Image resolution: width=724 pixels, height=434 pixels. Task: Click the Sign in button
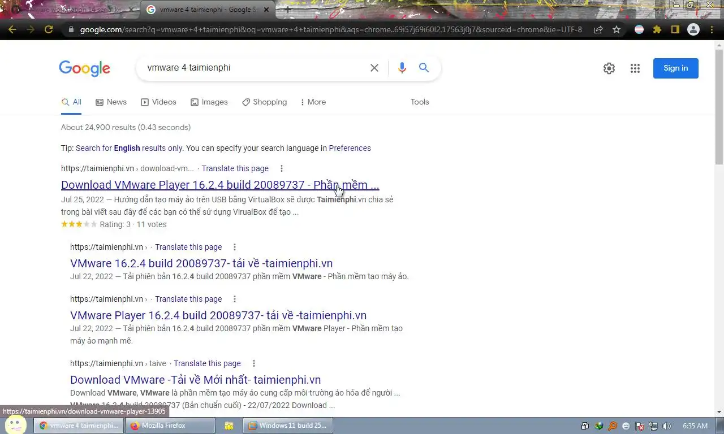pos(676,68)
